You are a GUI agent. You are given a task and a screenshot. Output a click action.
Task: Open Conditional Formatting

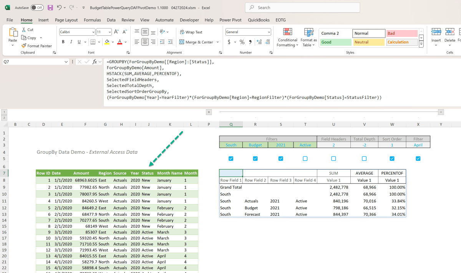(287, 37)
